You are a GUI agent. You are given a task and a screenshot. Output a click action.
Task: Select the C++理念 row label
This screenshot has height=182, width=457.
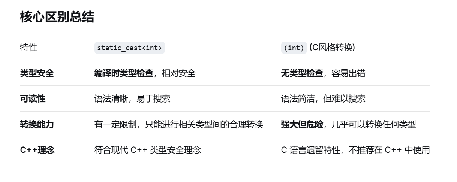click(37, 150)
